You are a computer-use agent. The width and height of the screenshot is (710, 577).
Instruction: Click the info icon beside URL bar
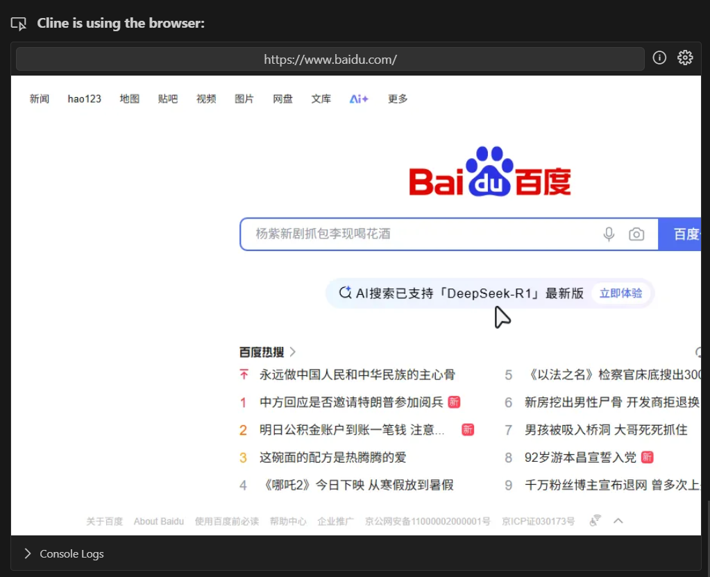(x=659, y=58)
